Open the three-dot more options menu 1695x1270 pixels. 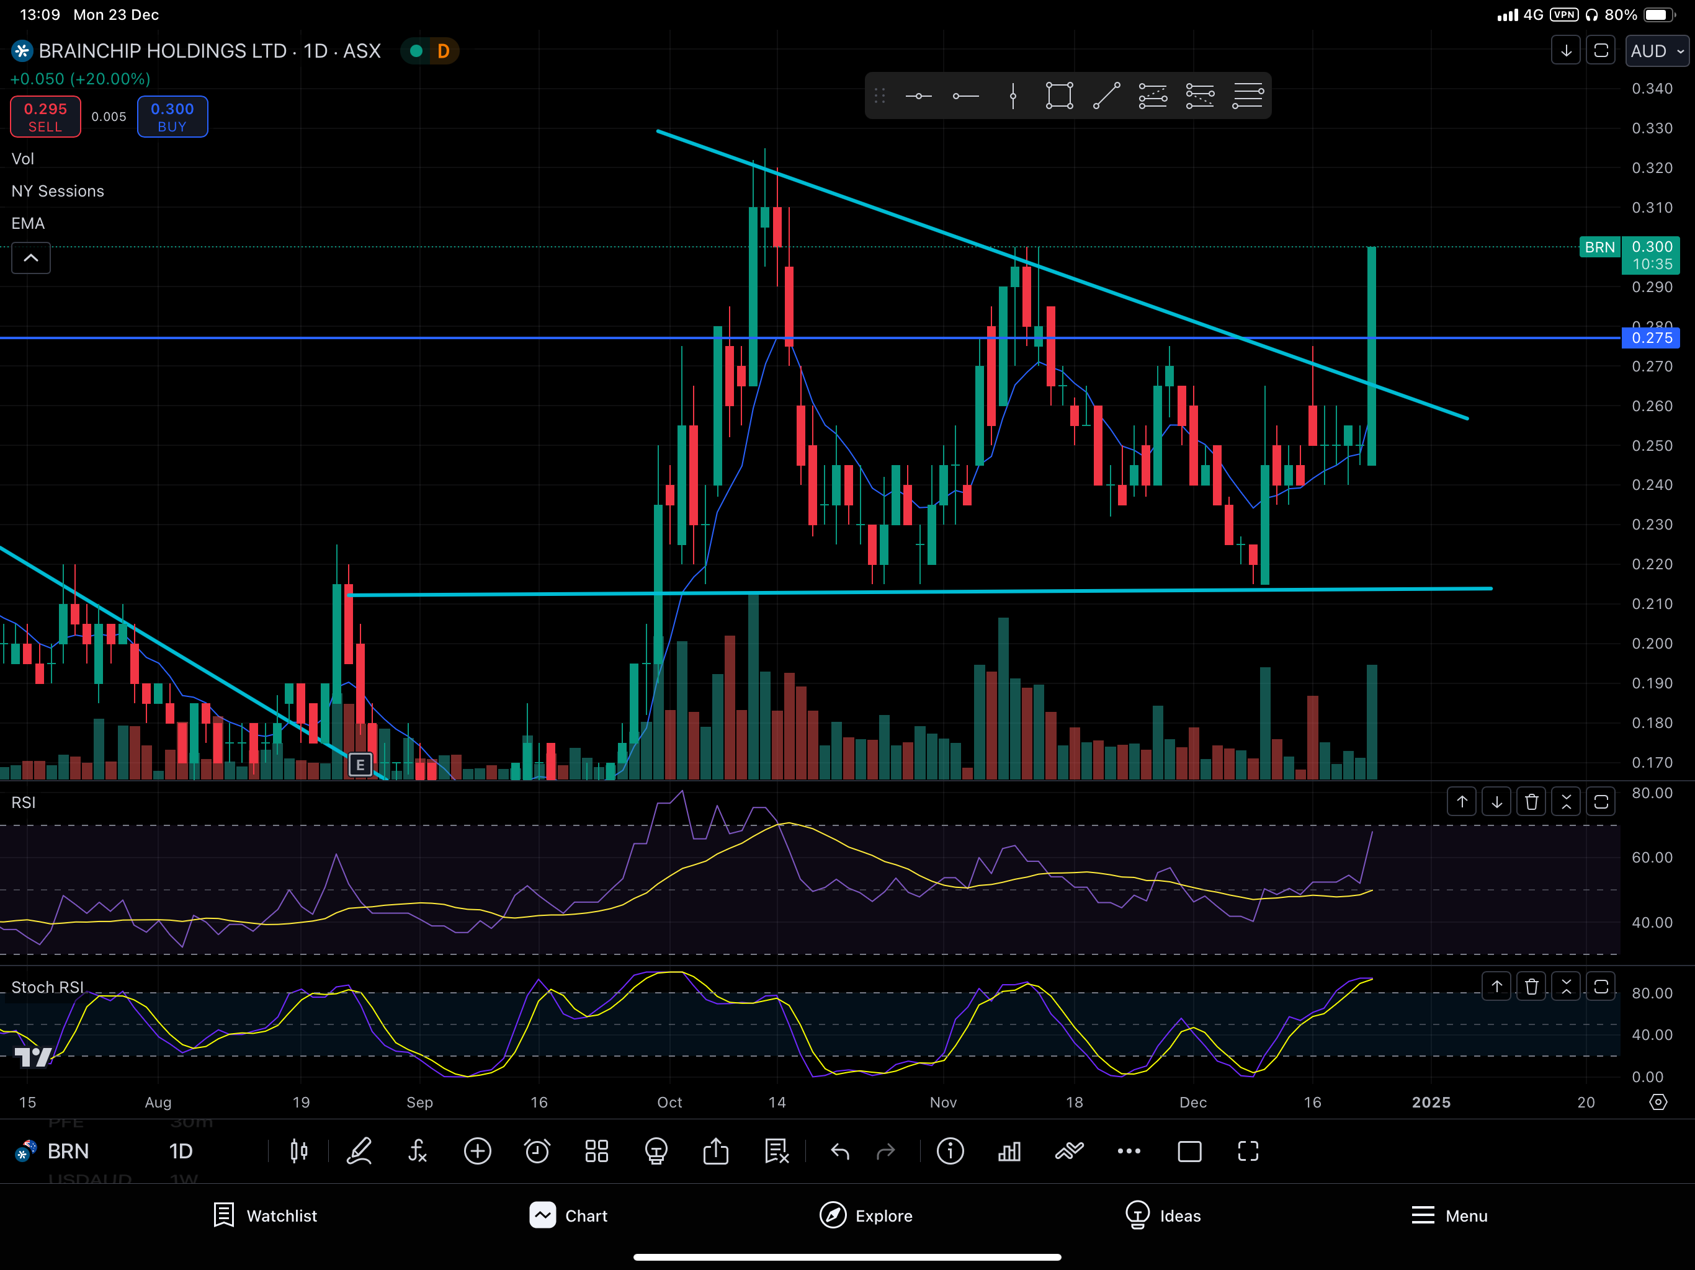click(x=1129, y=1152)
